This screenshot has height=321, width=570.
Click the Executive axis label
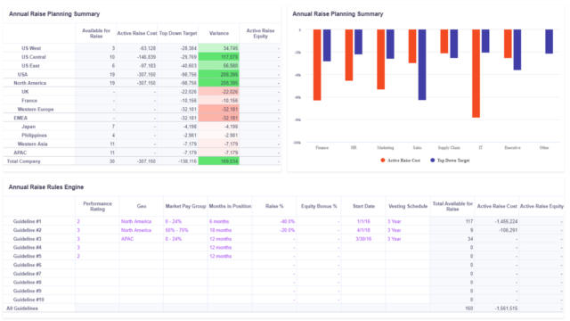click(x=512, y=148)
